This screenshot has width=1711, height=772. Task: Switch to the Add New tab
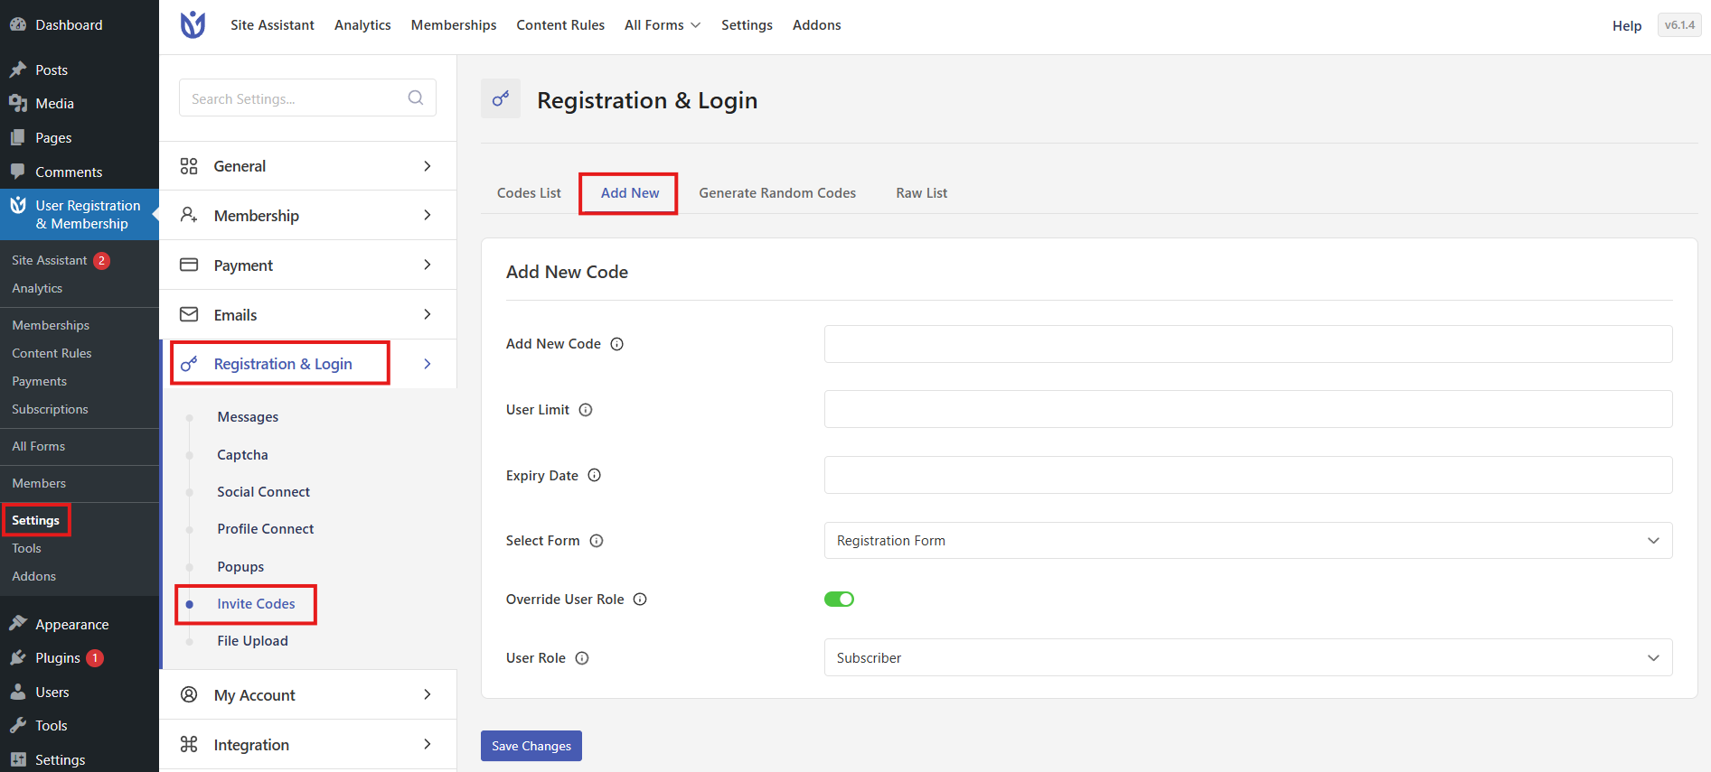point(630,193)
